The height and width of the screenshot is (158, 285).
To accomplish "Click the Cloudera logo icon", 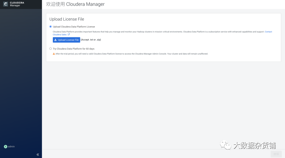I will coord(6,4).
